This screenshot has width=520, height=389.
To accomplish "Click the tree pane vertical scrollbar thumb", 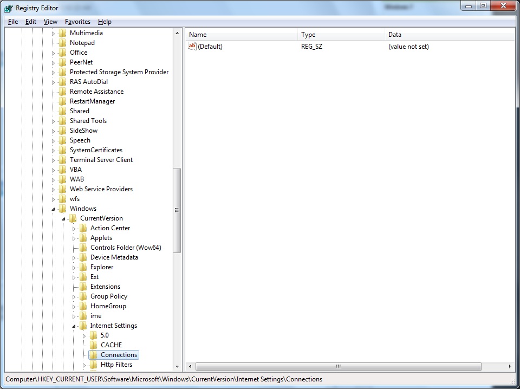I will (177, 210).
